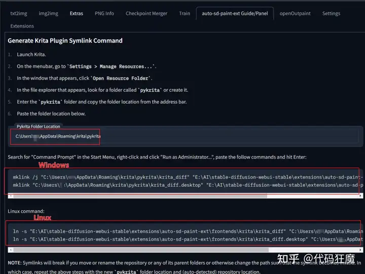Click the Windows command scrollbar right arrow
365x274 pixels.
click(x=360, y=196)
